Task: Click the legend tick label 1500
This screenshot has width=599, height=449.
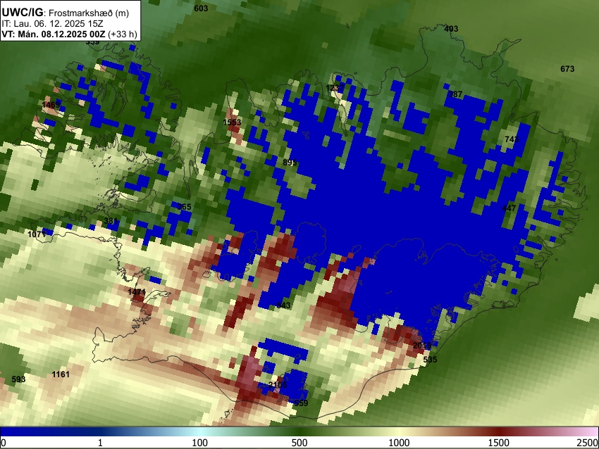Action: pos(499,443)
